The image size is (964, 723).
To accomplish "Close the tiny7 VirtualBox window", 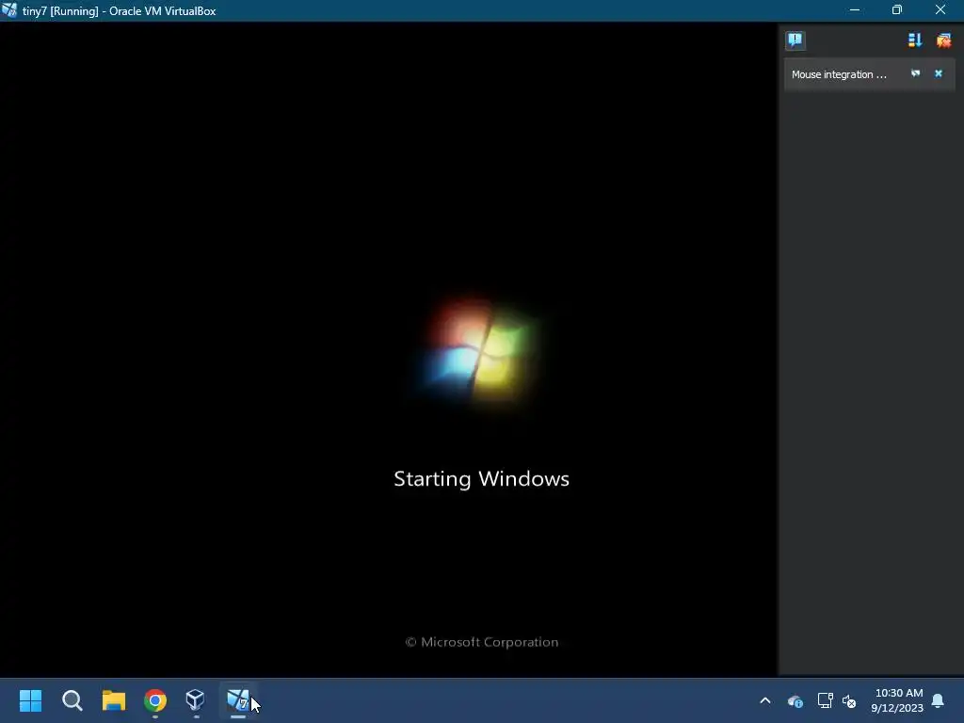I will (x=940, y=10).
